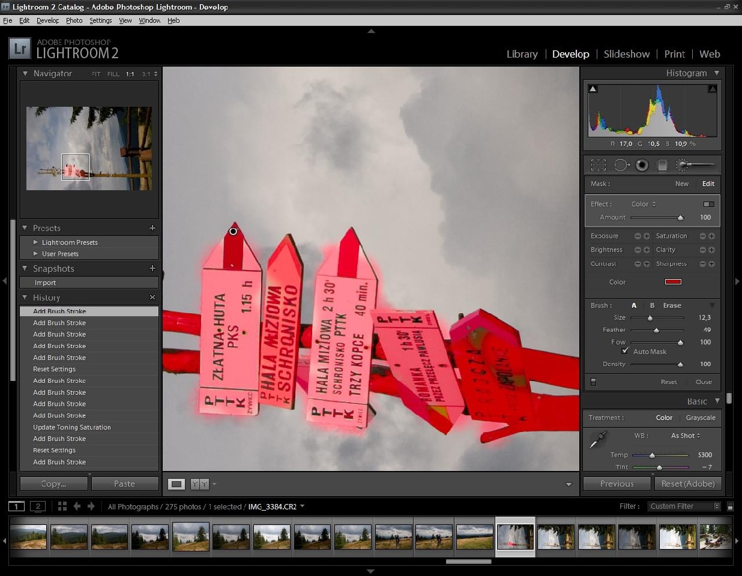
Task: Set Treatment to Color
Action: click(664, 418)
